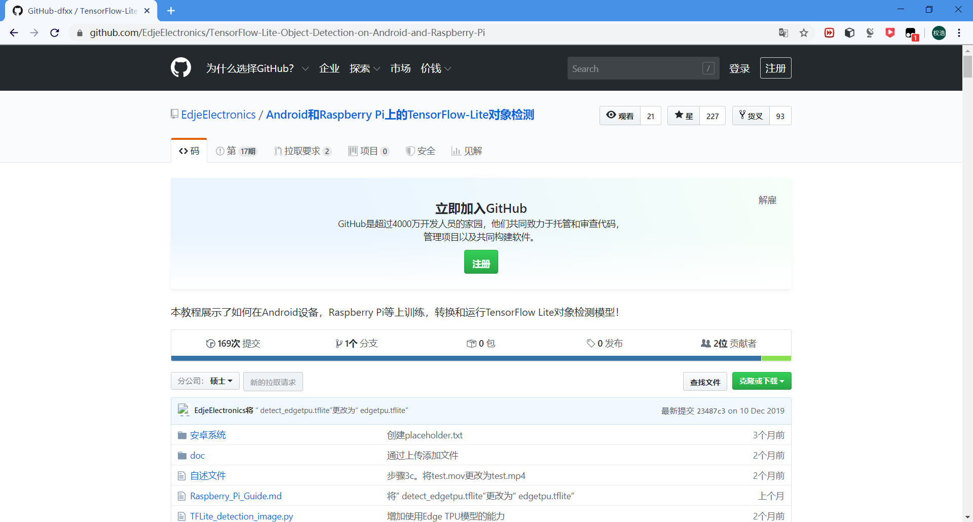Click the cube extension icon

tap(849, 33)
